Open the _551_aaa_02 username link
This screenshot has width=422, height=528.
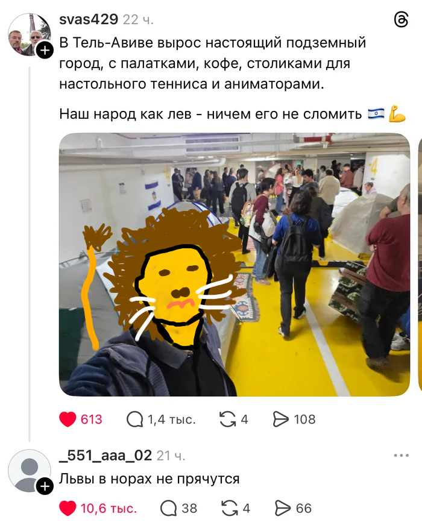pos(105,456)
